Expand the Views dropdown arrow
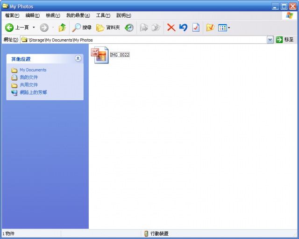 (229, 28)
